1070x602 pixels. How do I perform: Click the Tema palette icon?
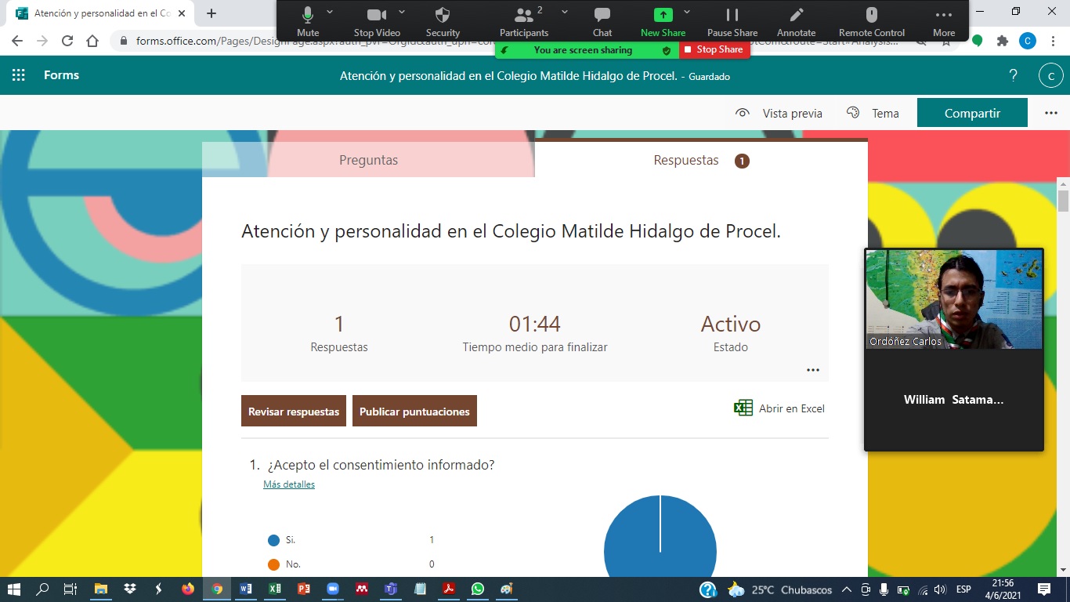pos(854,113)
